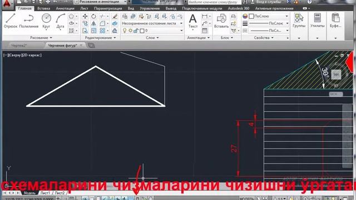Image resolution: width=356 pixels, height=200 pixels.
Task: Open the Управление ribbon tab
Action: pyautogui.click(x=150, y=8)
